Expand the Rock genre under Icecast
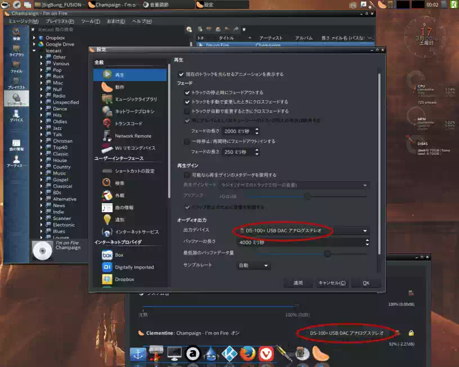This screenshot has height=367, width=459. [41, 77]
